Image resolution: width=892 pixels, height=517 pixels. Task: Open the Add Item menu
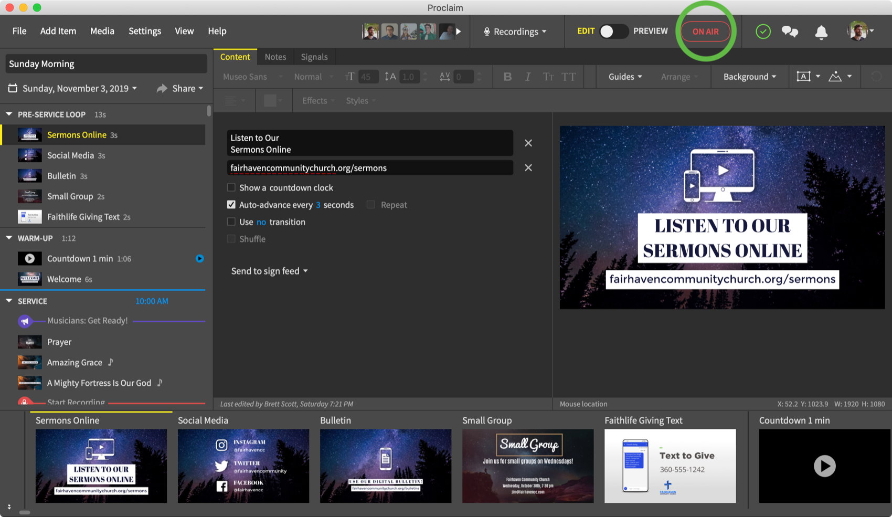coord(58,31)
